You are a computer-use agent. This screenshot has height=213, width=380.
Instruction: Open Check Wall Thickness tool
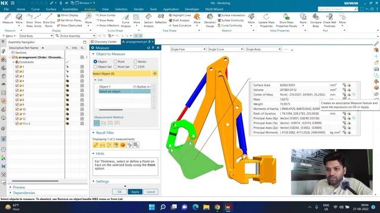330,20
